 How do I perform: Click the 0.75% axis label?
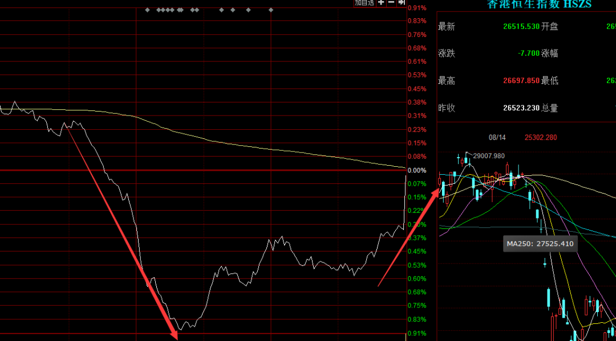coord(417,305)
